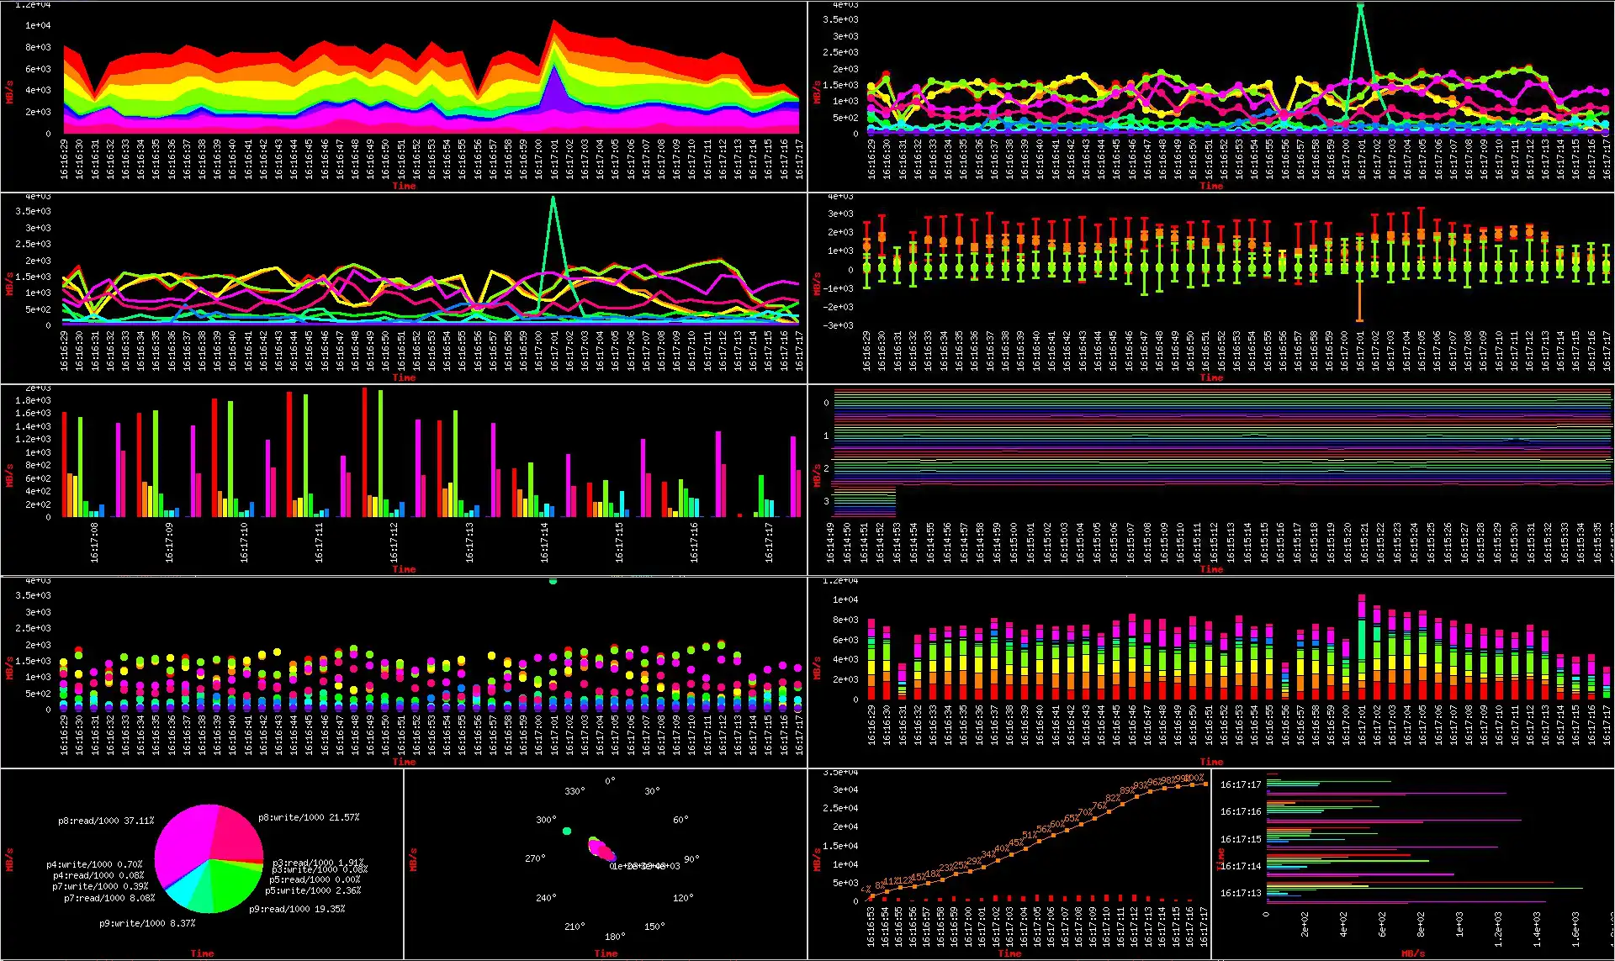This screenshot has height=961, width=1615.
Task: Select the p9:write/1000 8.37% pie label
Action: [x=147, y=923]
